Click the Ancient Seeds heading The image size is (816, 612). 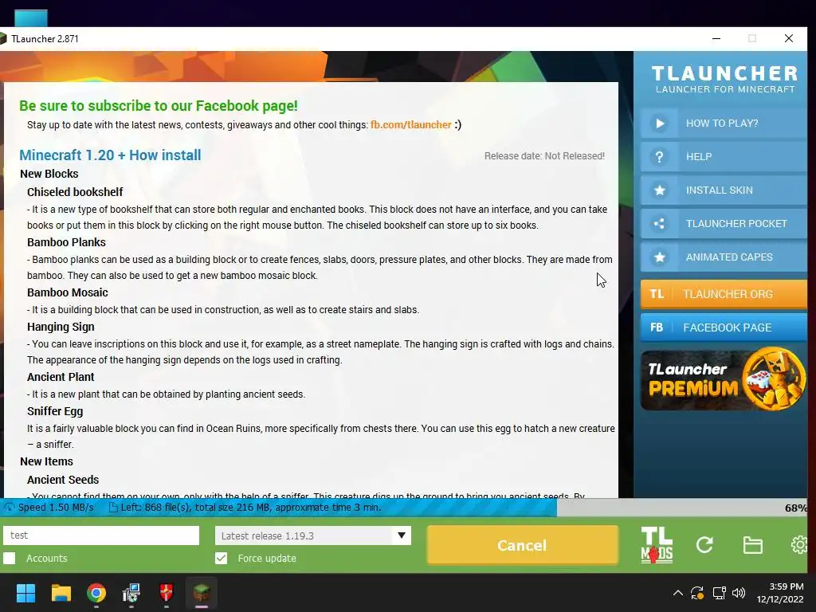(63, 480)
